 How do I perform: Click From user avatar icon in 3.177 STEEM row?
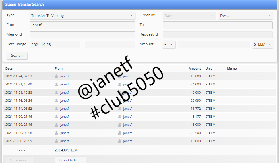[x=57, y=117]
